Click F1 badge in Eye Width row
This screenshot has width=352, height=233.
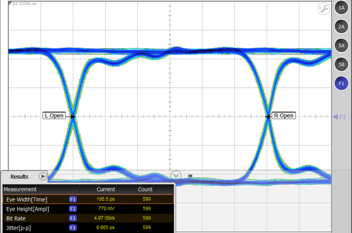point(73,200)
